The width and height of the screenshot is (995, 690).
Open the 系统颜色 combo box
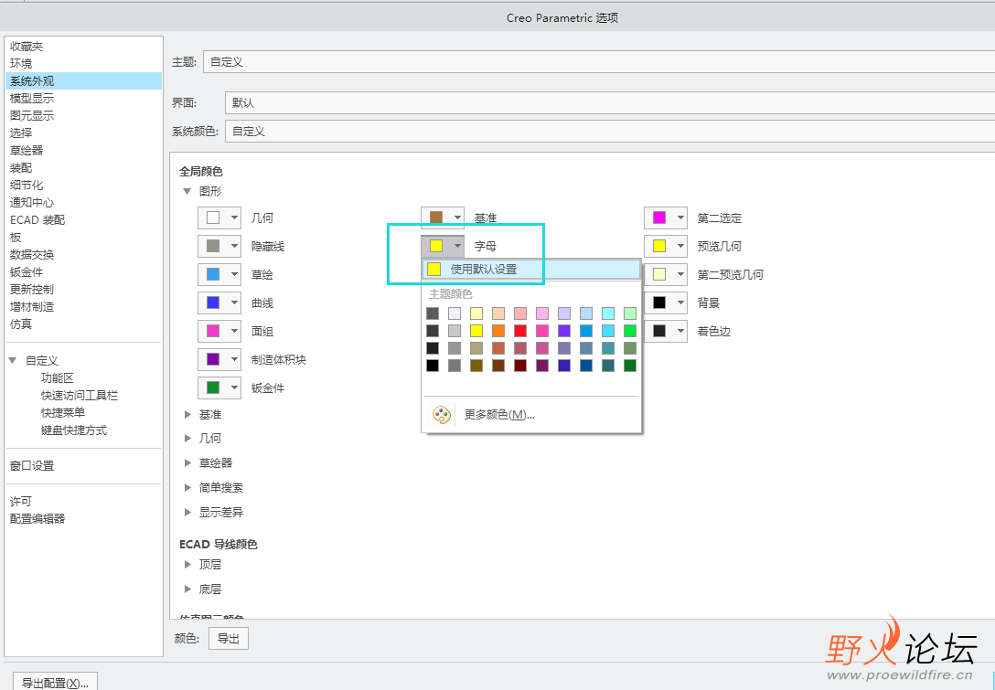click(x=610, y=132)
